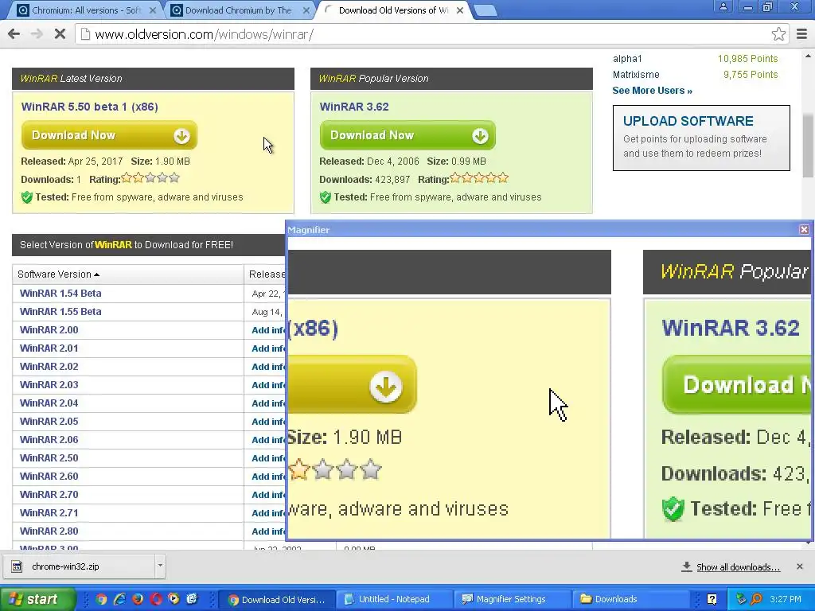Image resolution: width=815 pixels, height=611 pixels.
Task: Click the page scrollbar thumb
Action: pos(809,146)
